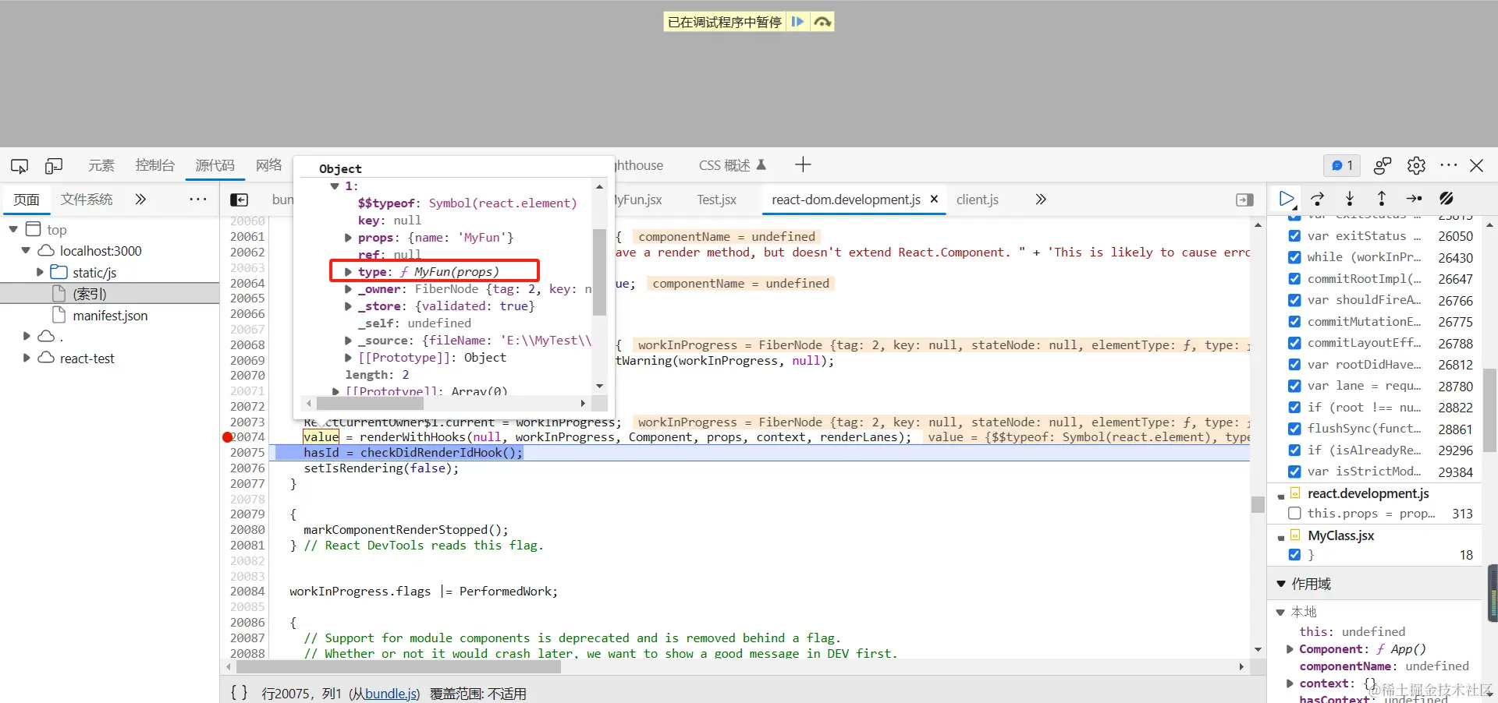Add a new tool tab with plus icon
The width and height of the screenshot is (1498, 703).
[803, 164]
